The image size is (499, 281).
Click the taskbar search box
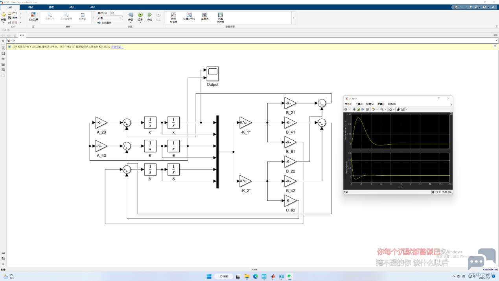tap(224, 276)
